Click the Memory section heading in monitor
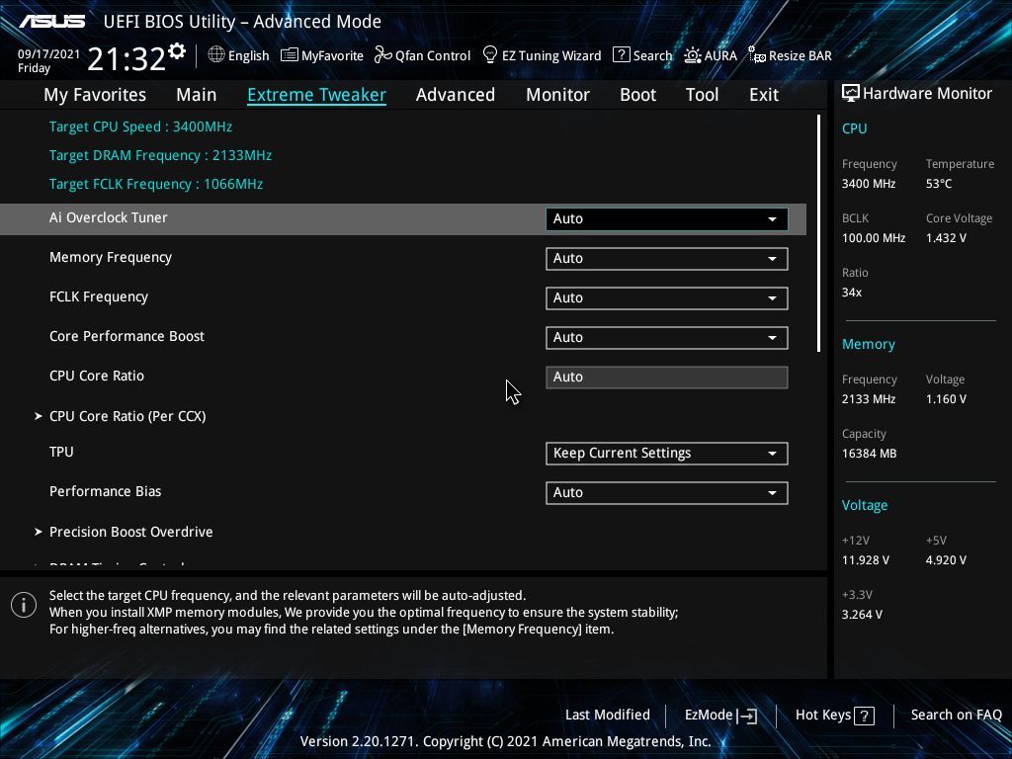The height and width of the screenshot is (759, 1012). click(x=868, y=344)
